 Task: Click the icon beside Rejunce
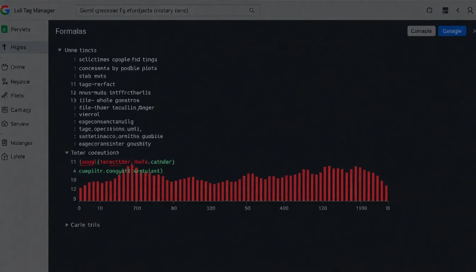pyautogui.click(x=5, y=81)
